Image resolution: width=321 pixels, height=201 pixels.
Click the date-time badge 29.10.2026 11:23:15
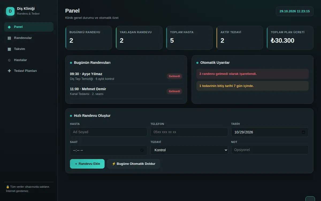coord(295,11)
